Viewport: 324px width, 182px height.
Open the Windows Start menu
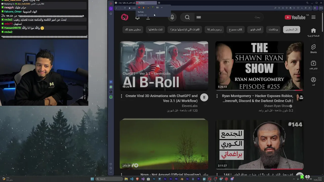(x=92, y=179)
